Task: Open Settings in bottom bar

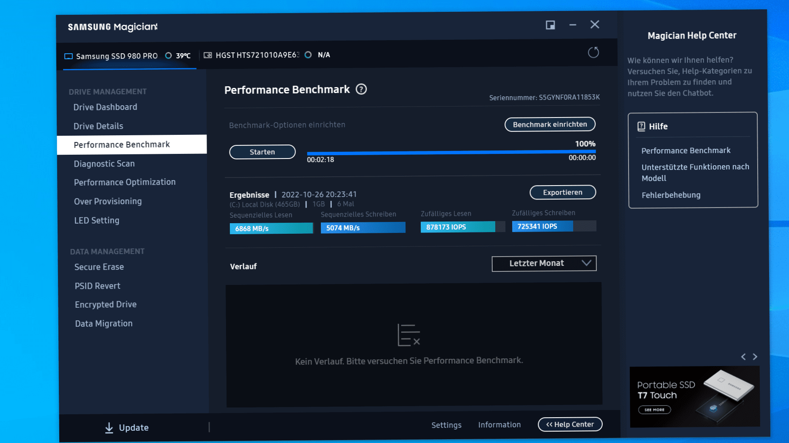Action: coord(447,425)
